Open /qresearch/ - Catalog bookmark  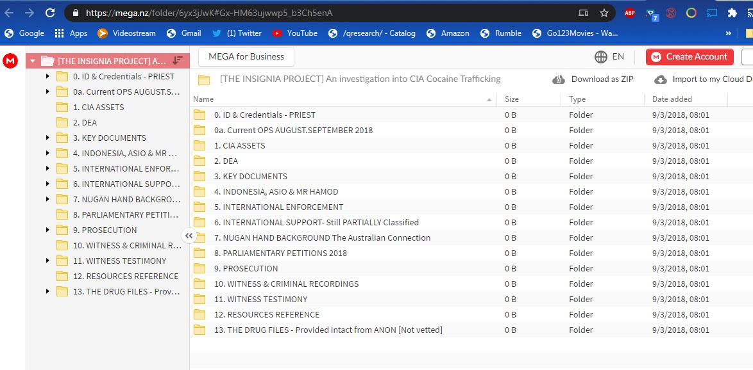[x=372, y=33]
